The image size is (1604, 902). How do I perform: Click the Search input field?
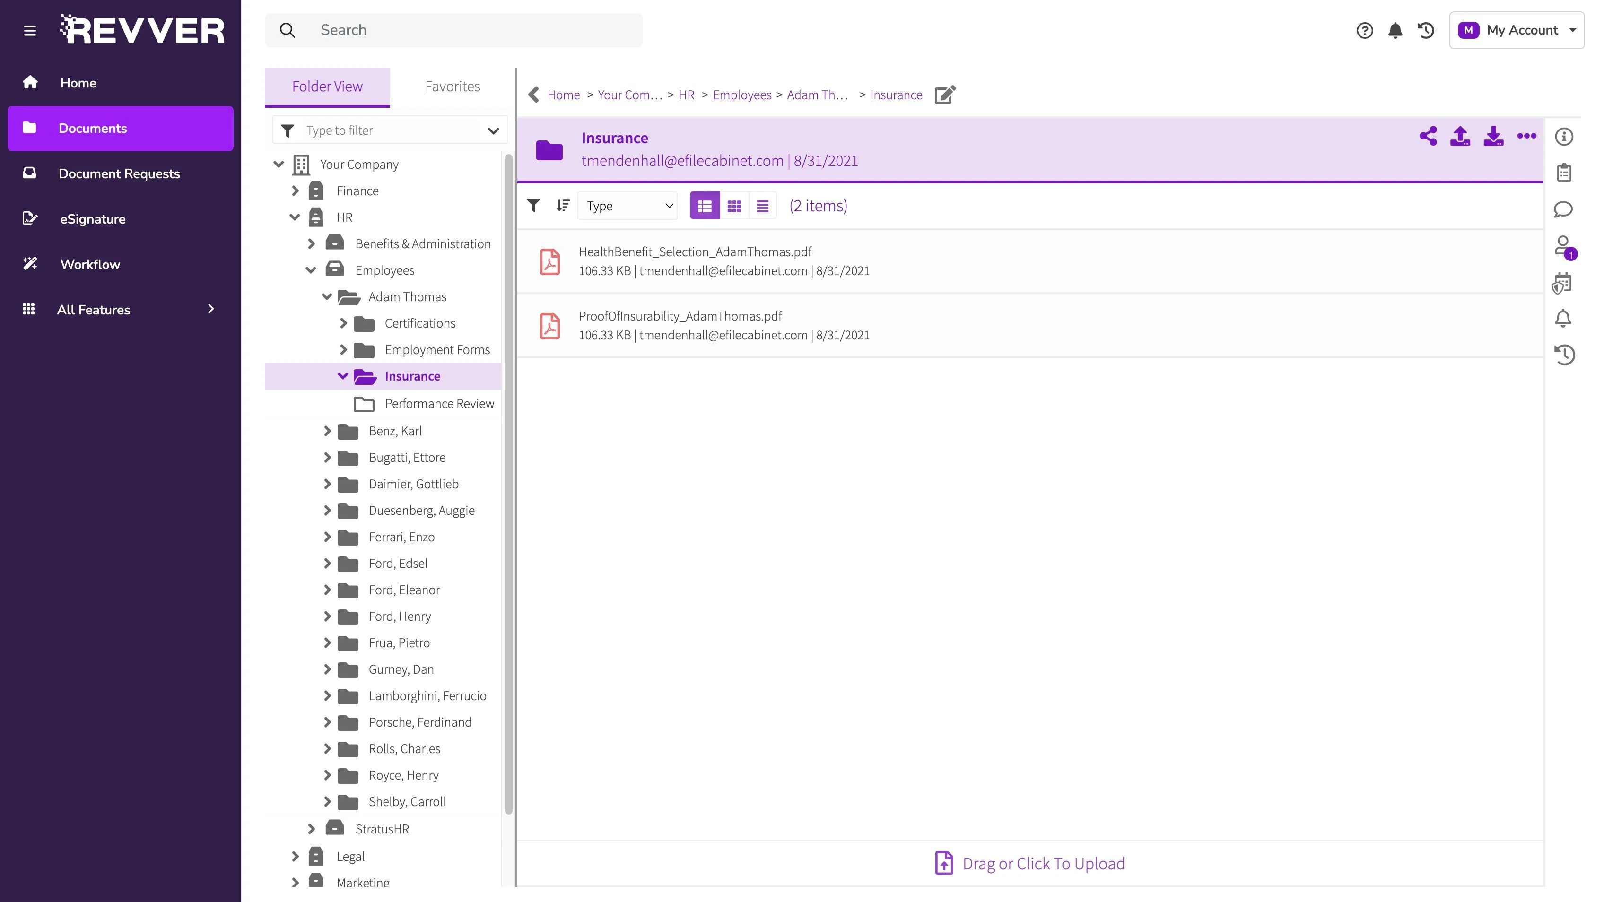click(473, 30)
